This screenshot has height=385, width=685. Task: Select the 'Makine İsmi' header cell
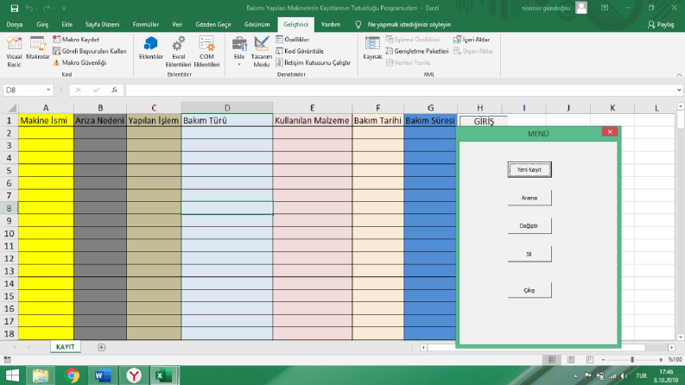coord(46,121)
